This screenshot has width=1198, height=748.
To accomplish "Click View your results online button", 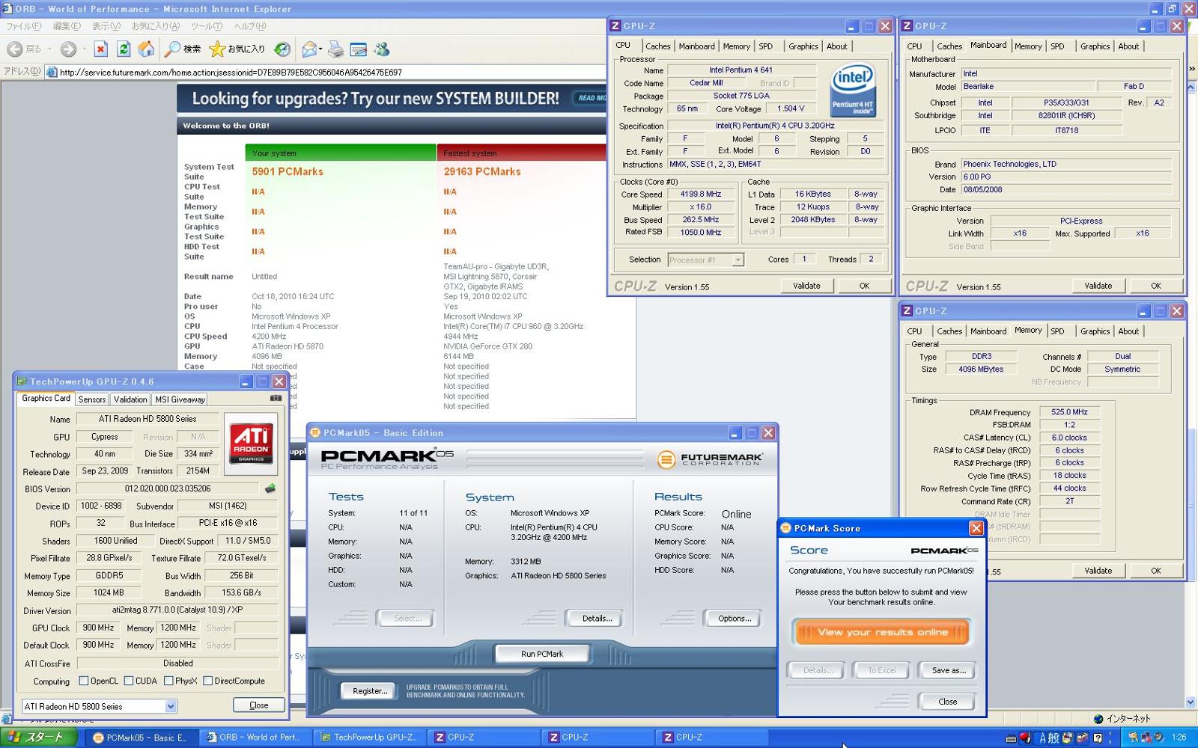I will pos(882,632).
